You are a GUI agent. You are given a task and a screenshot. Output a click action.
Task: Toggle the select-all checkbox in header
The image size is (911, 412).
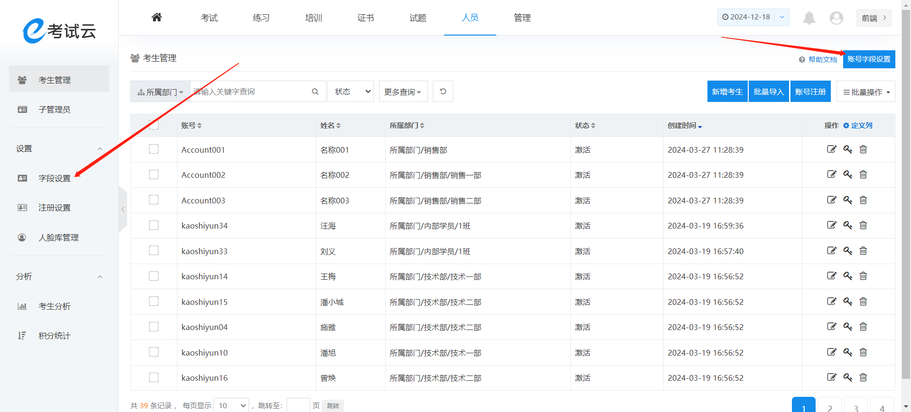click(154, 125)
